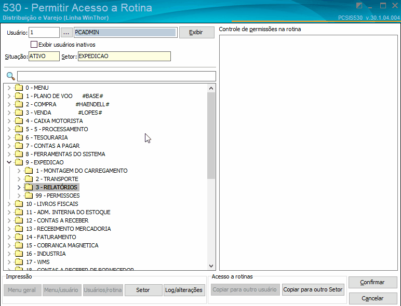Expand the 16 - INDUSTRIA node
This screenshot has width=401, height=306.
point(9,254)
